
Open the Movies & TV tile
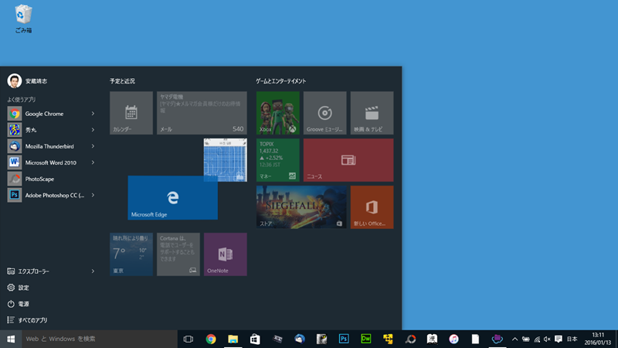(372, 113)
